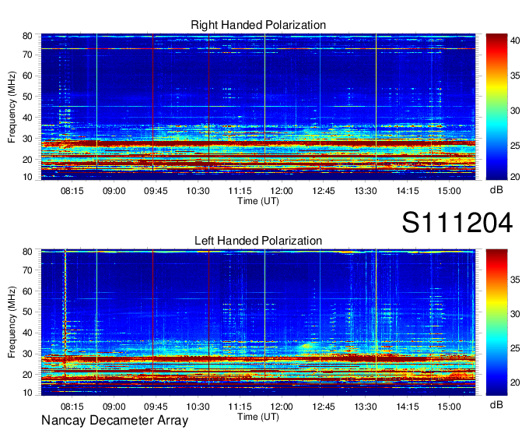This screenshot has width=529, height=430.
Task: Click the 35 value on Right Handed color scale
Action: (x=515, y=76)
